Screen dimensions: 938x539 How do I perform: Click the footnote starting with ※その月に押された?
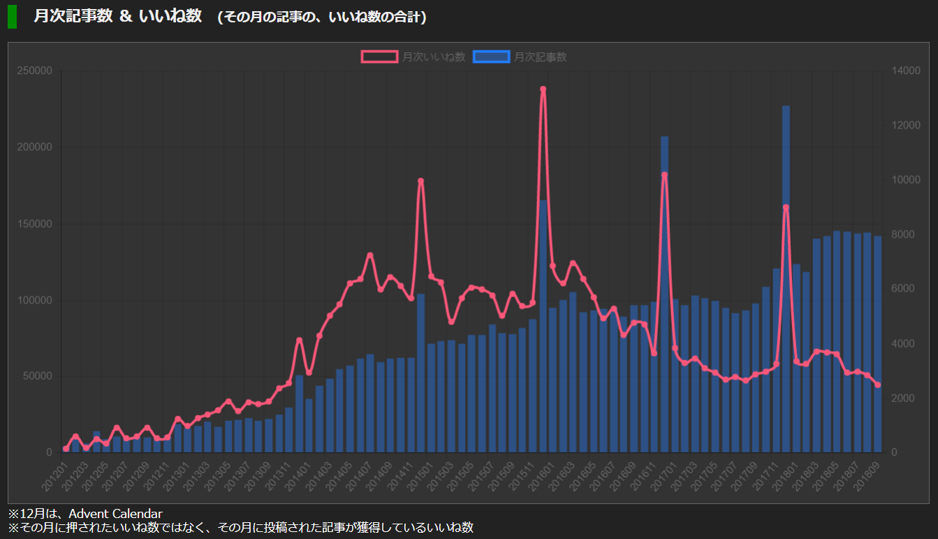(x=241, y=527)
